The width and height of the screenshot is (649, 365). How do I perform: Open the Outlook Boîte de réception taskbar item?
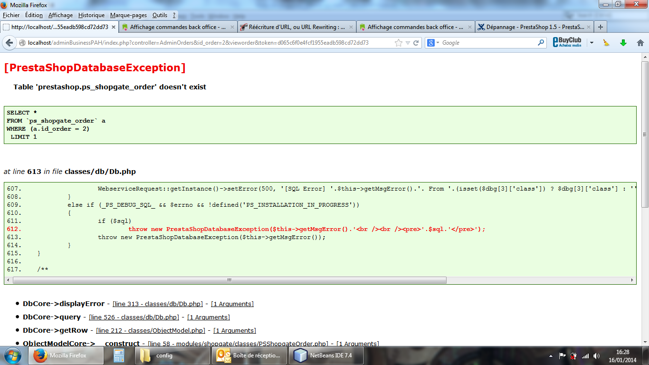[250, 355]
